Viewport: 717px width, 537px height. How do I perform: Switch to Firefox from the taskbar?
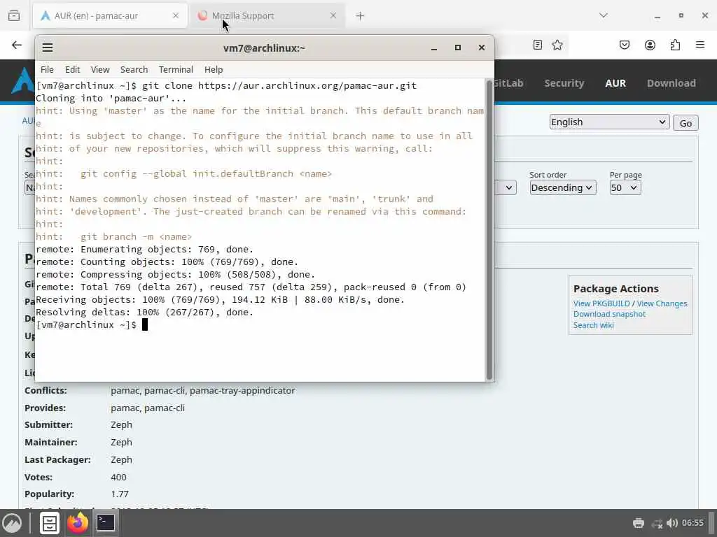click(77, 523)
